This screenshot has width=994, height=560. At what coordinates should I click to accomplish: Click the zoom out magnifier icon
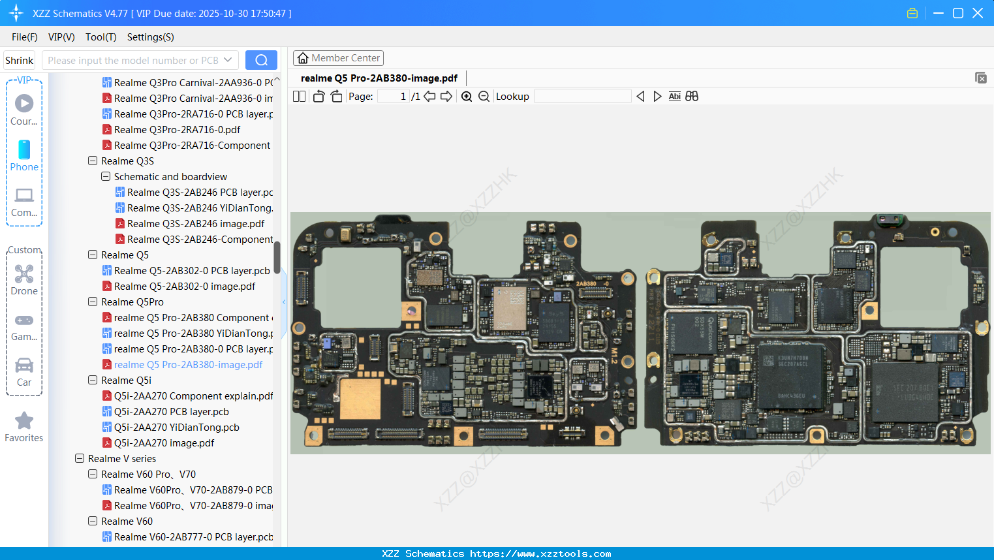pyautogui.click(x=484, y=97)
